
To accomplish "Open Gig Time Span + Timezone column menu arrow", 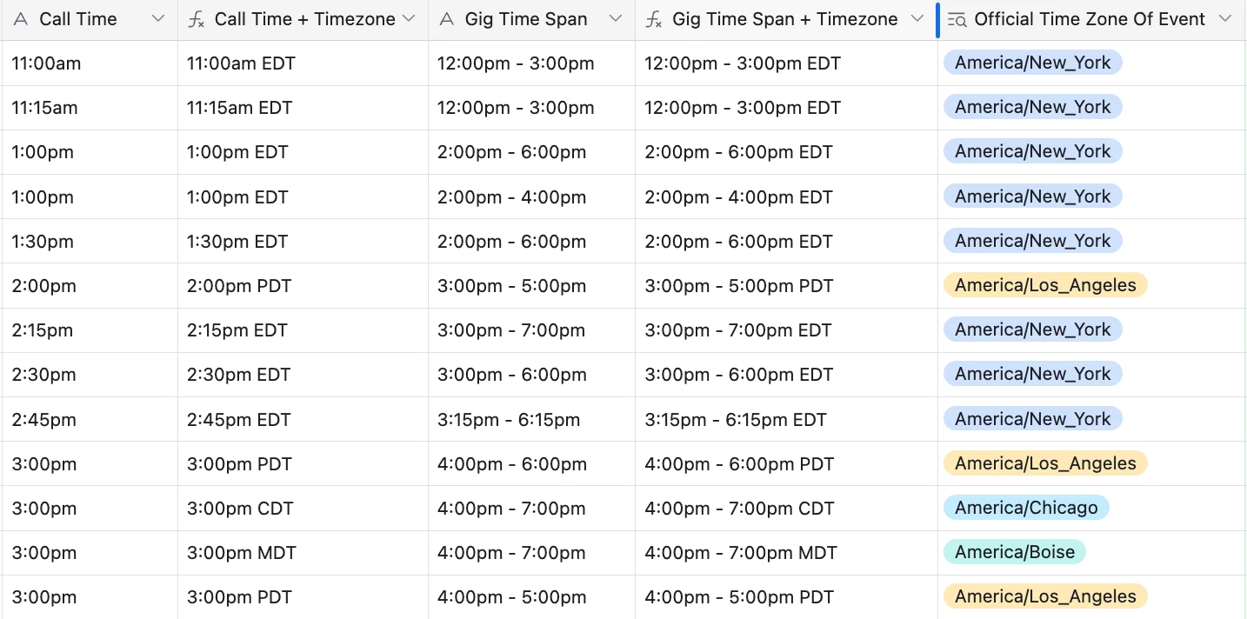I will pos(917,19).
